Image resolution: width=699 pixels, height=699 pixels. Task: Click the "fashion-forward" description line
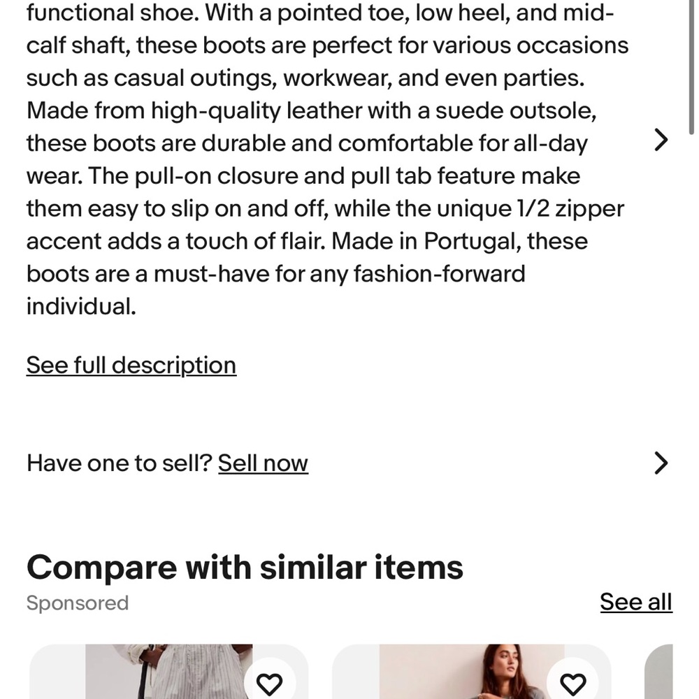pos(275,274)
